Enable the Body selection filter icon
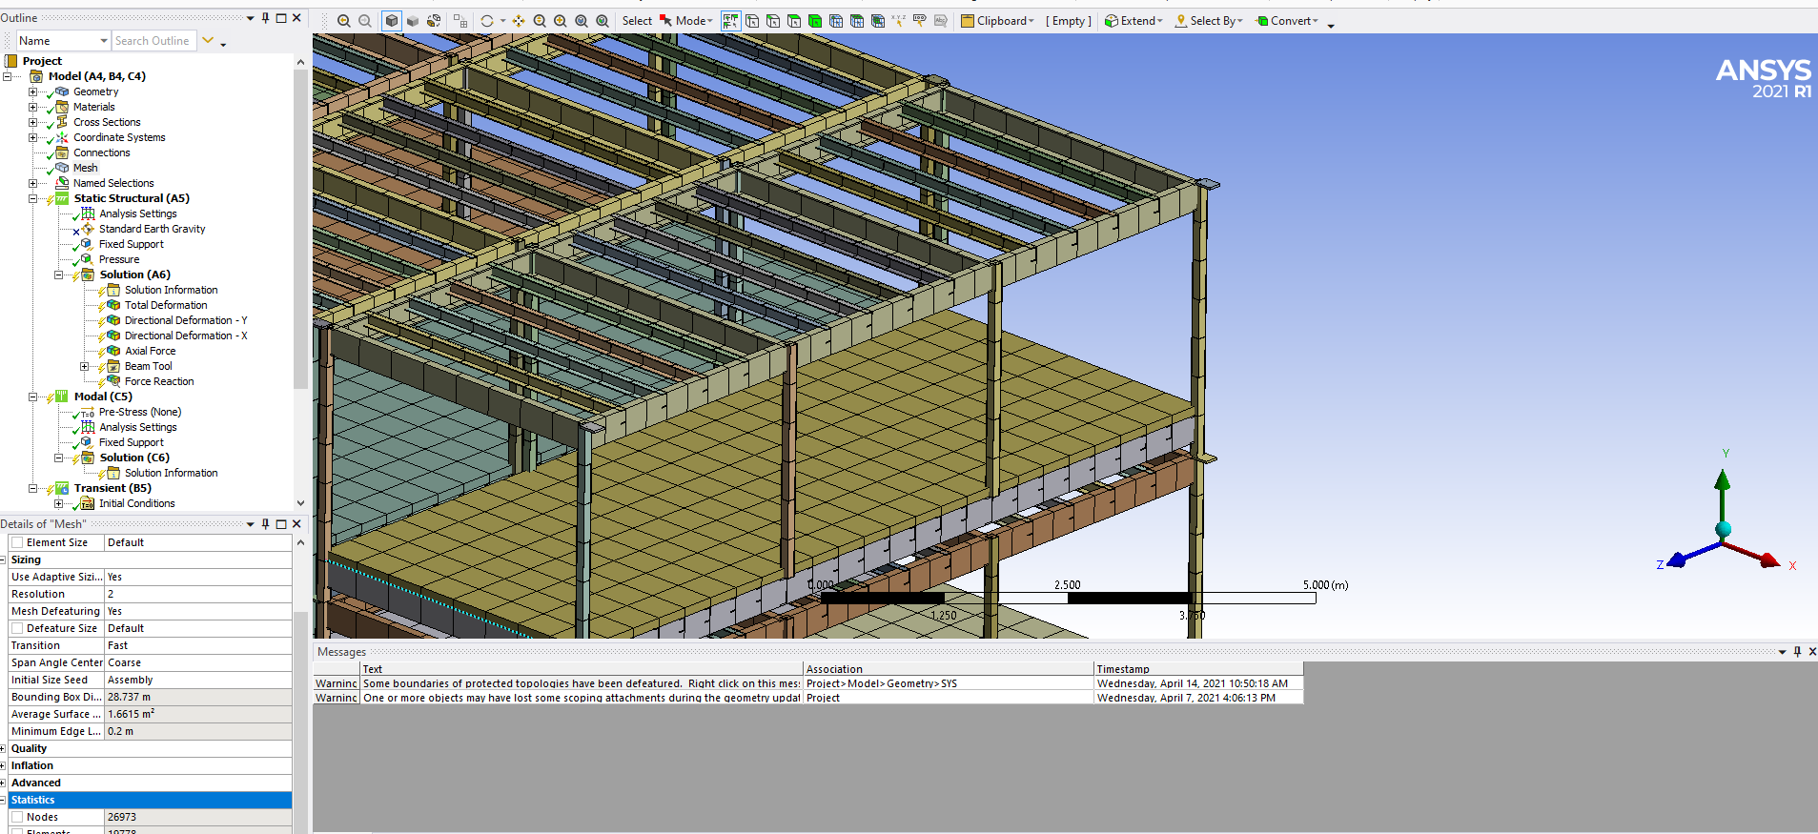Viewport: 1818px width, 834px height. [815, 21]
